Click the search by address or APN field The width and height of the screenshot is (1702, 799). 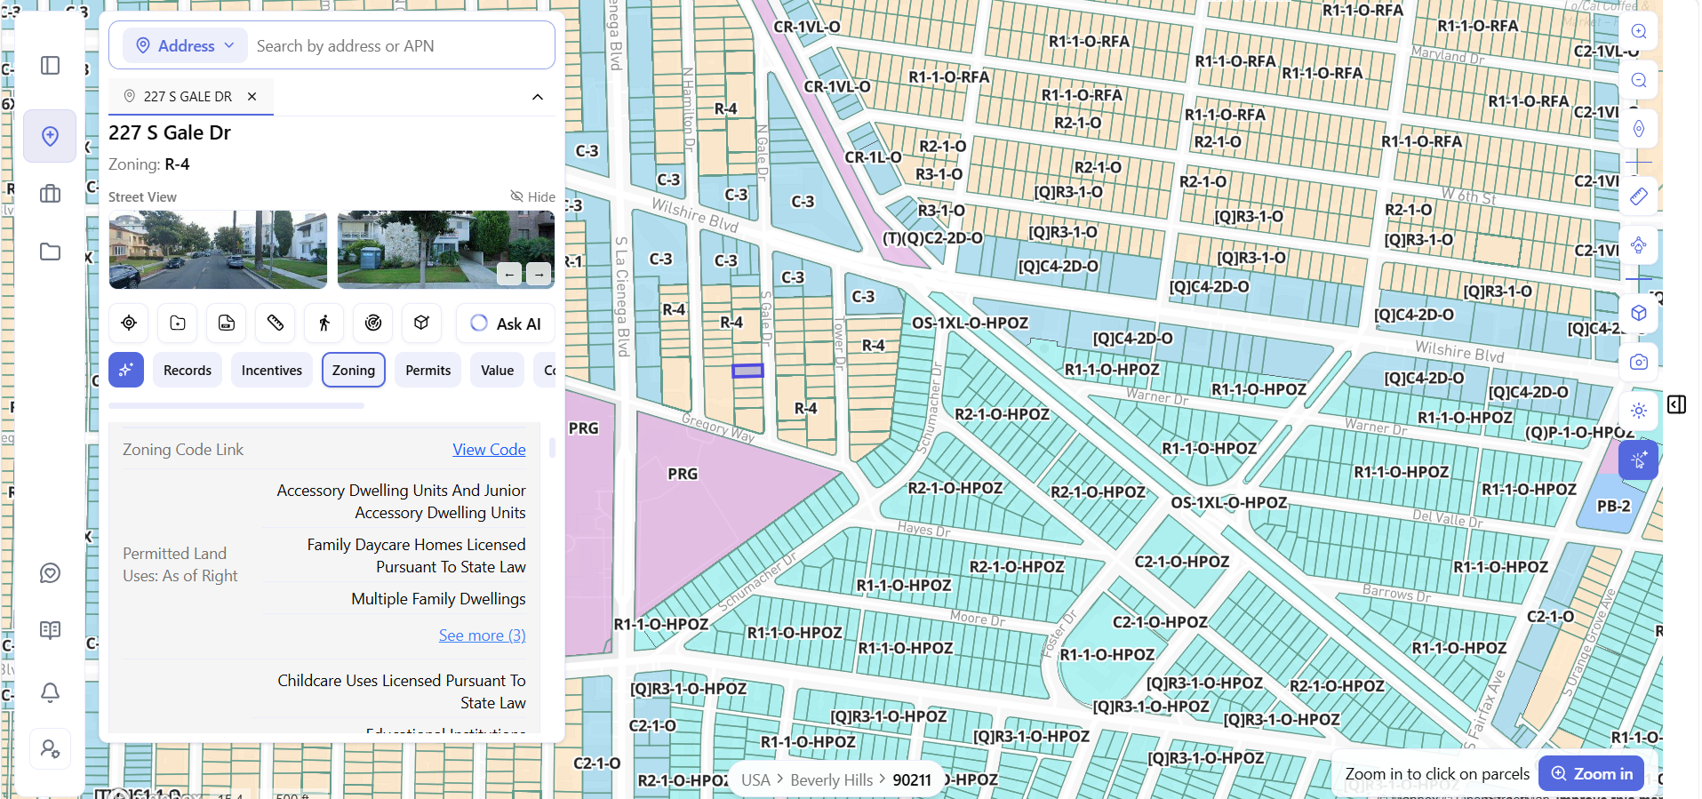point(400,45)
